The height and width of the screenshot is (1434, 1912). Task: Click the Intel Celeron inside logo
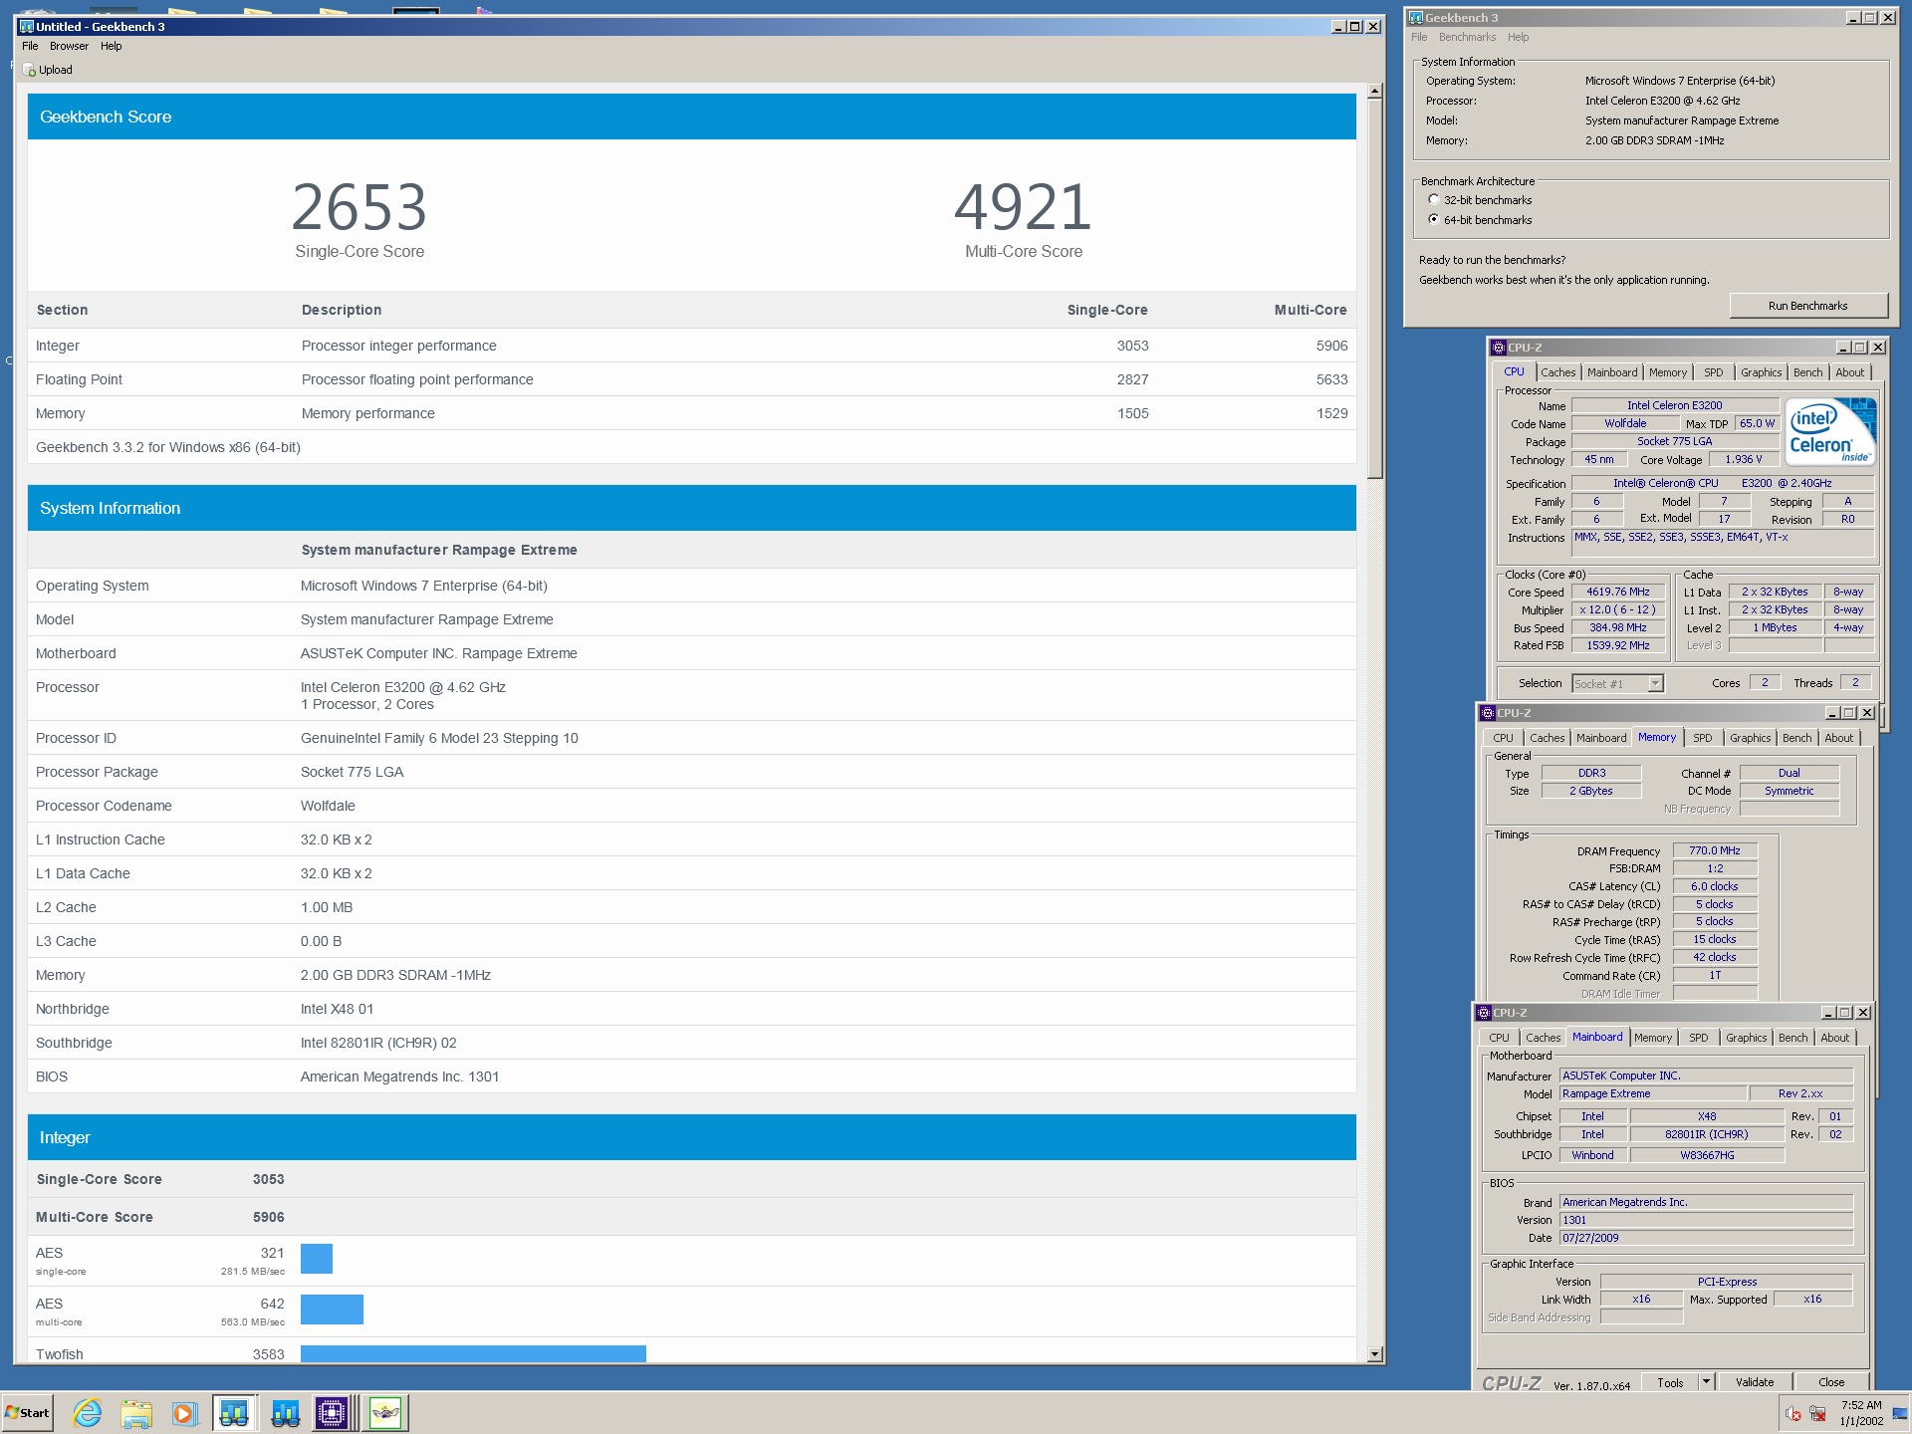(1830, 431)
